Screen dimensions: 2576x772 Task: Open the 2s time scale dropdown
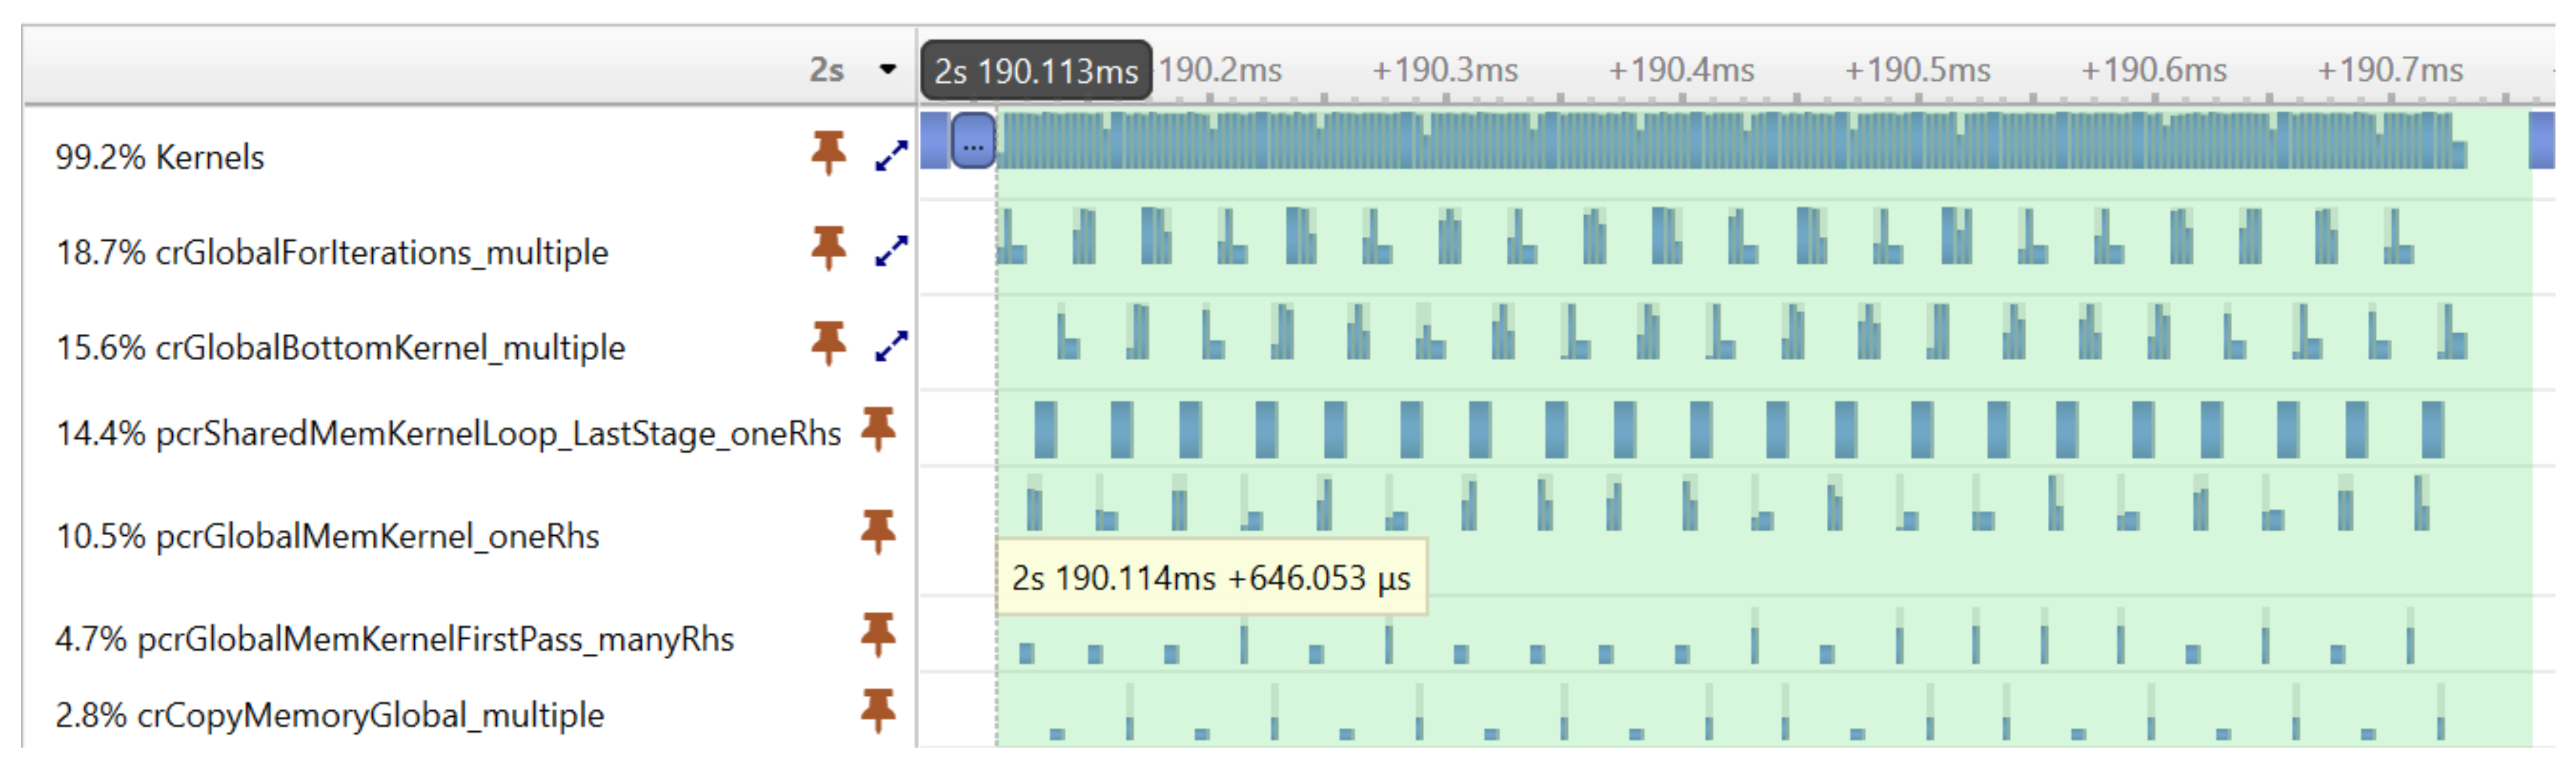pos(887,70)
